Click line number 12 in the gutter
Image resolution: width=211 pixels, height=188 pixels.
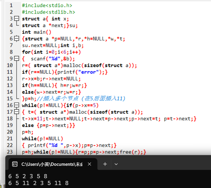pyautogui.click(x=10, y=78)
